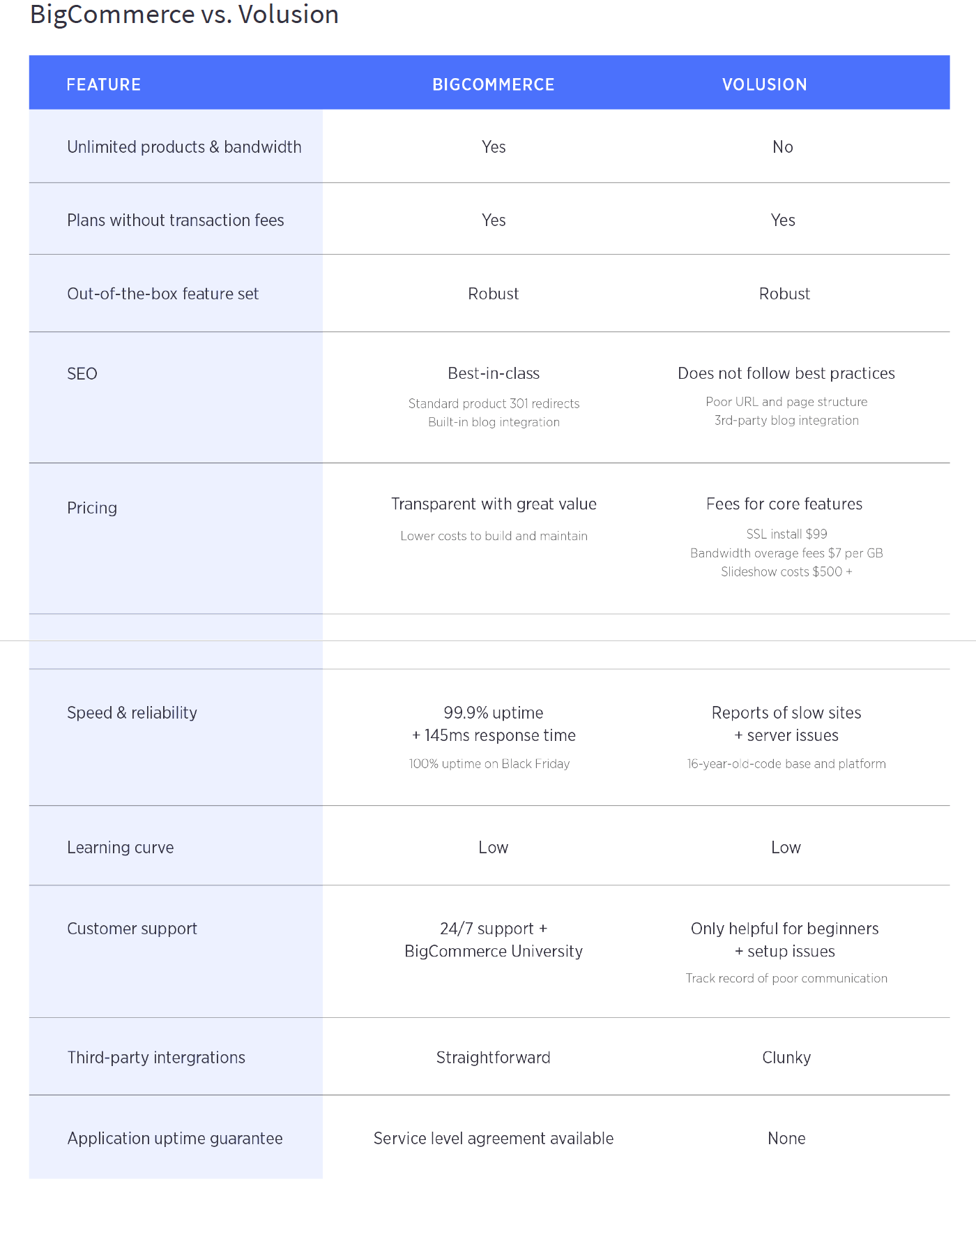Click "Transparent with great value" text
This screenshot has width=976, height=1237.
(x=494, y=504)
